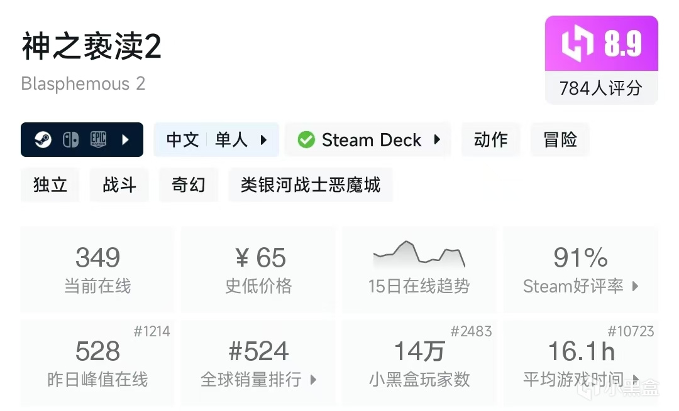679x411 pixels.
Task: Click the Epic Games platform icon
Action: tap(98, 139)
